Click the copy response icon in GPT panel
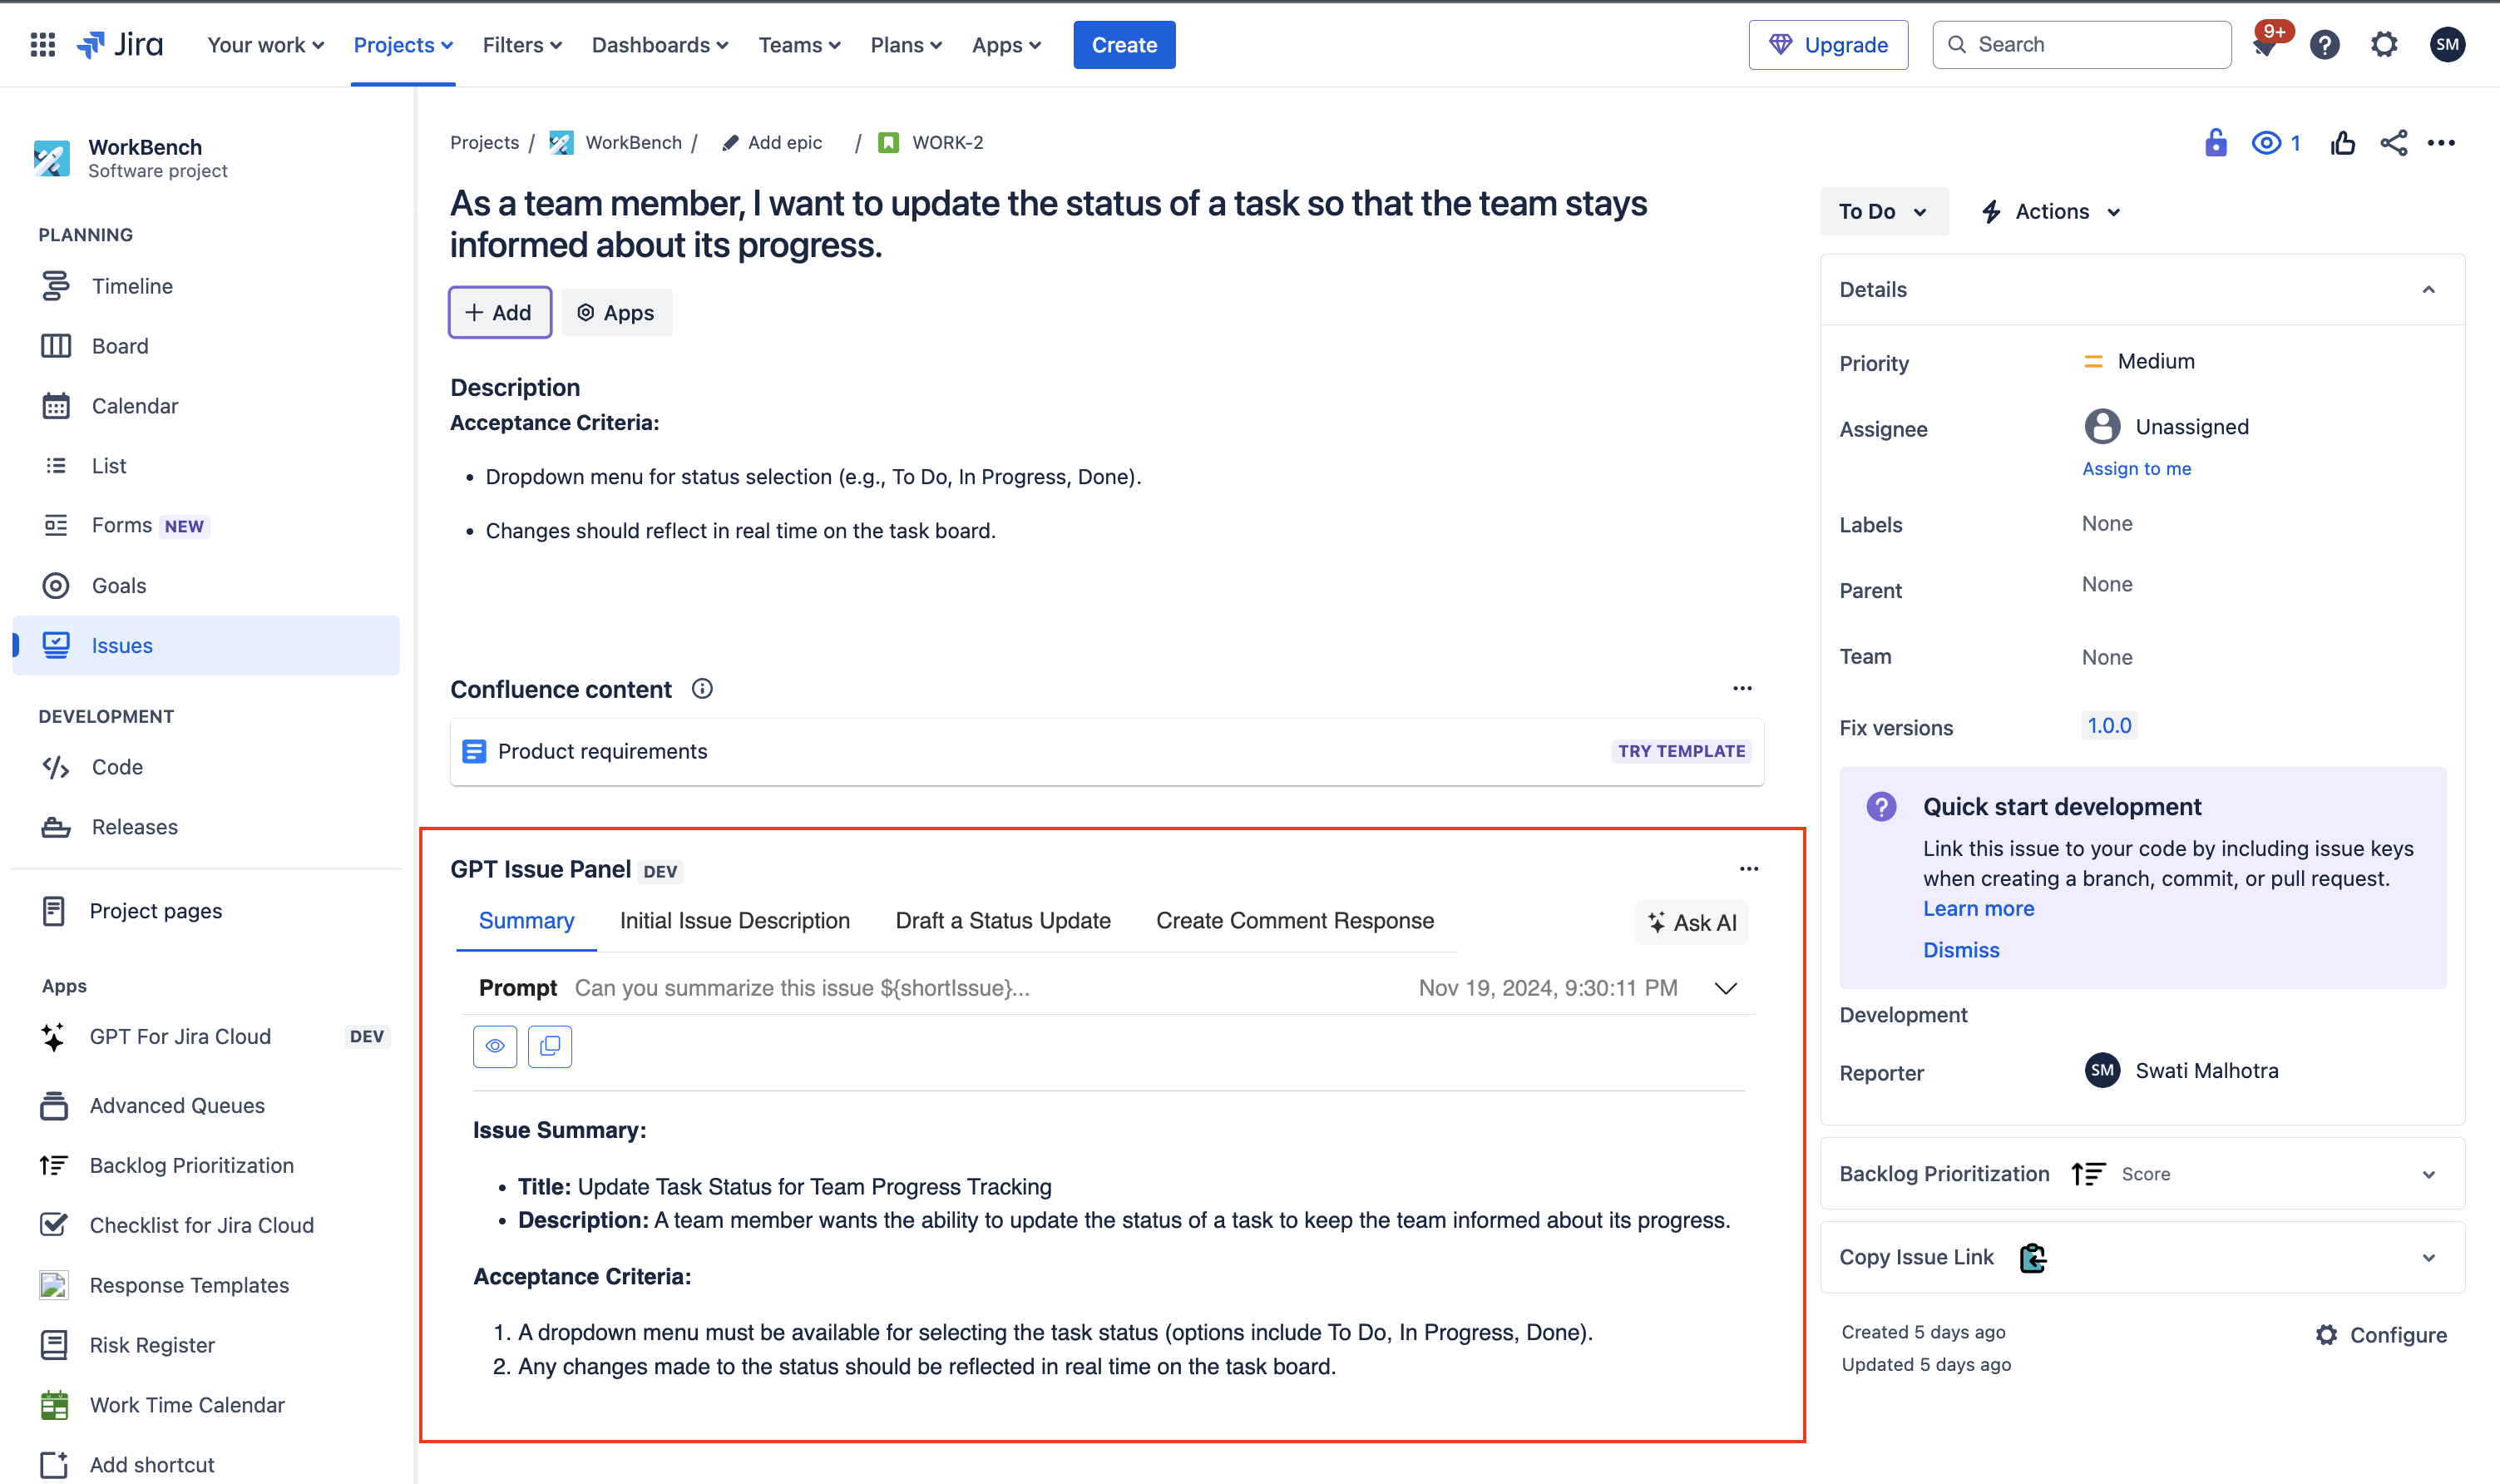This screenshot has width=2500, height=1484. [x=550, y=1046]
